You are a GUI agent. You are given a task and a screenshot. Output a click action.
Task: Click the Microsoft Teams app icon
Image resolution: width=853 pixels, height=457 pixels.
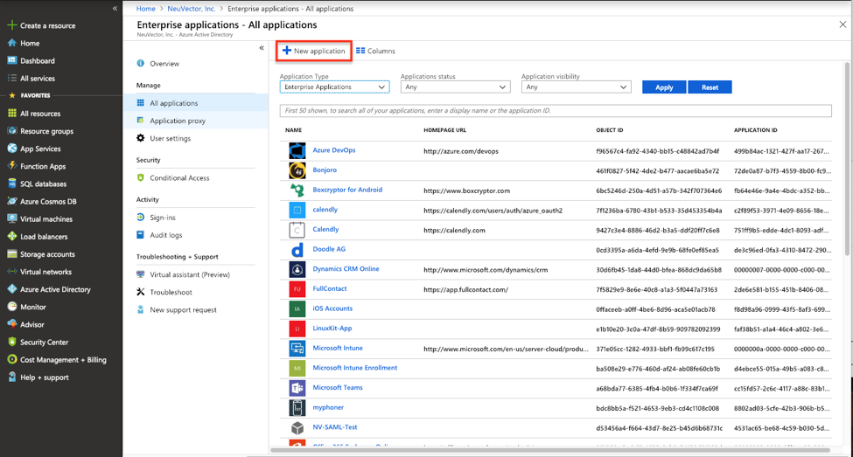tap(297, 388)
